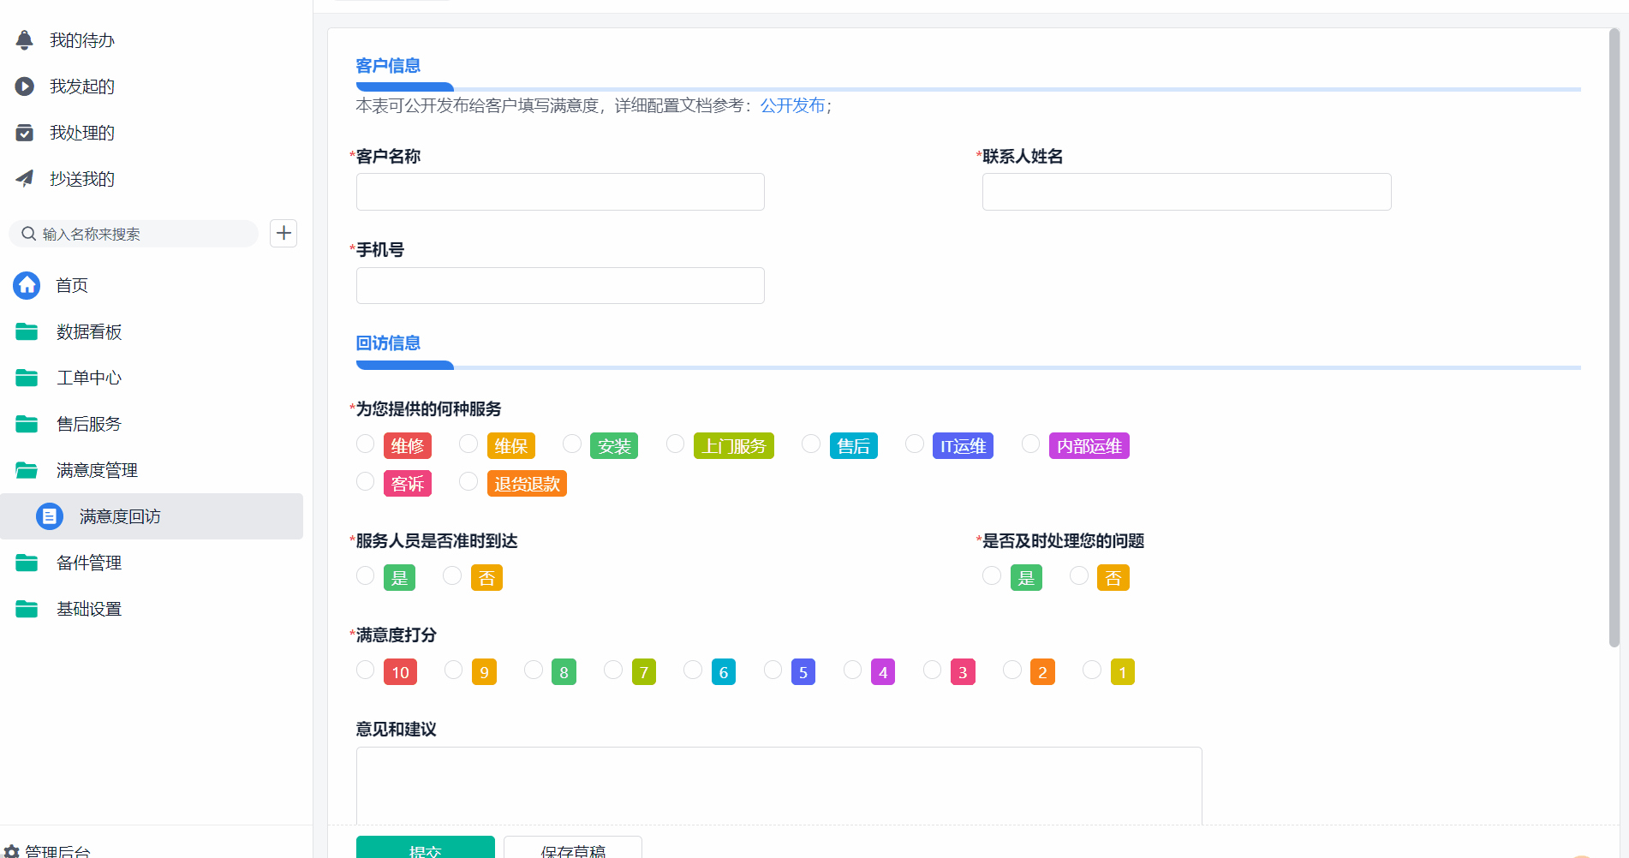Image resolution: width=1629 pixels, height=858 pixels.
Task: Expand the 售后服务 folder
Action: click(x=89, y=424)
